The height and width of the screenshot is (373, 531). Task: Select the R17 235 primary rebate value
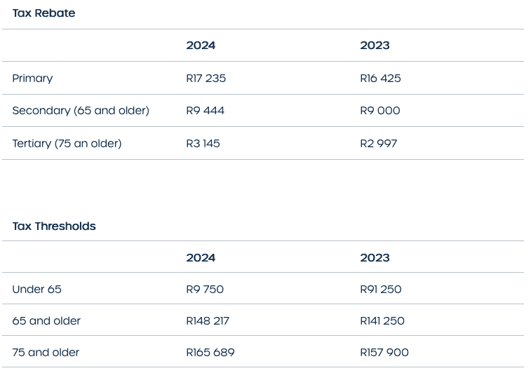pyautogui.click(x=206, y=79)
